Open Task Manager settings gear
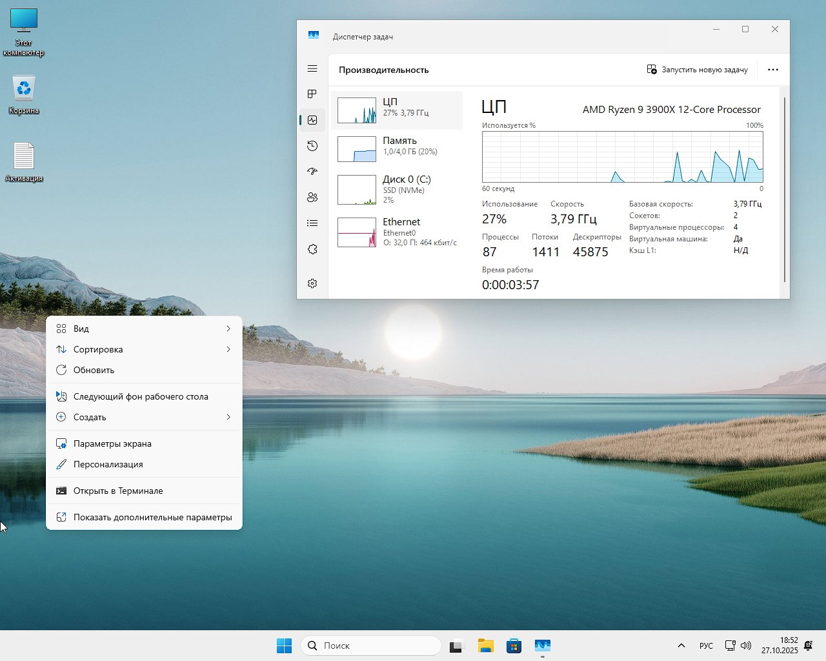The width and height of the screenshot is (826, 661). point(312,283)
